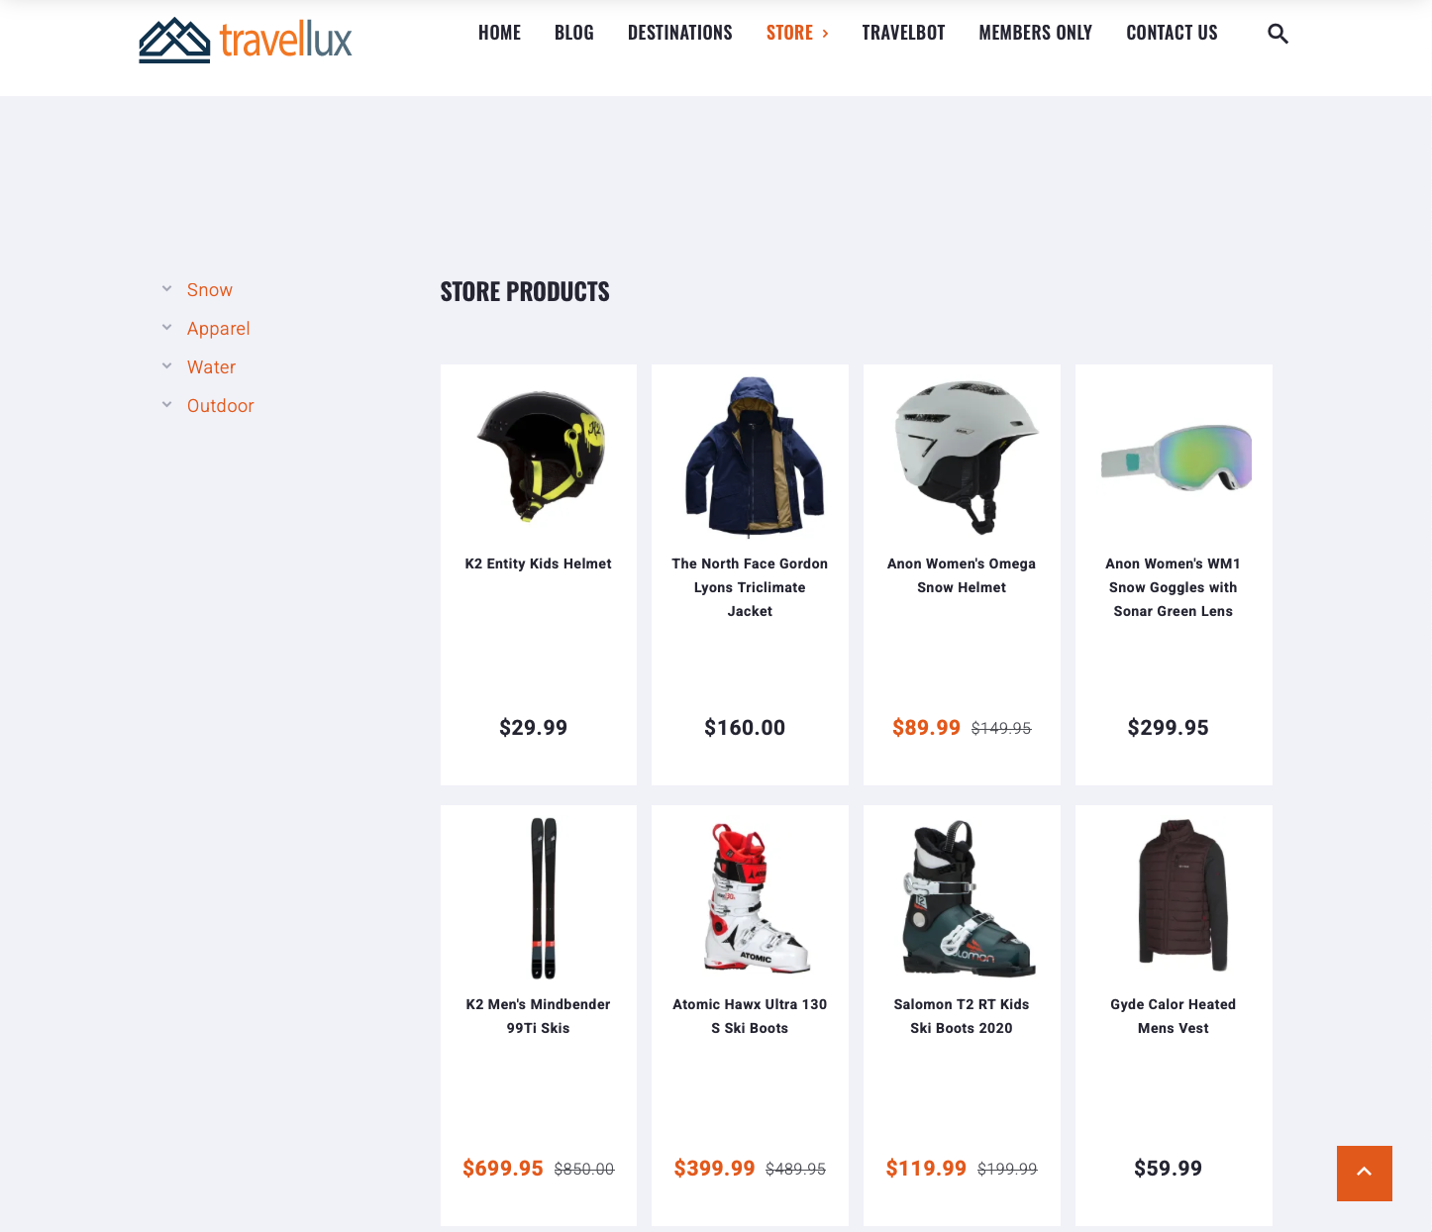This screenshot has height=1232, width=1432.
Task: Open the BLOG page
Action: 574,33
